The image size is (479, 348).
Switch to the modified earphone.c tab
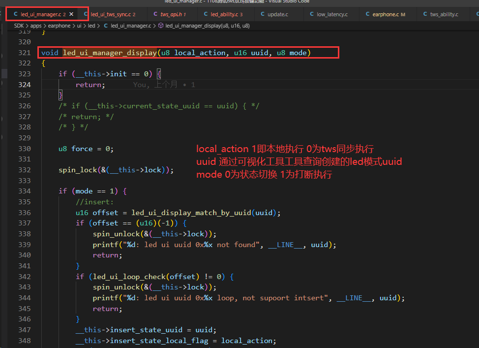pyautogui.click(x=386, y=14)
